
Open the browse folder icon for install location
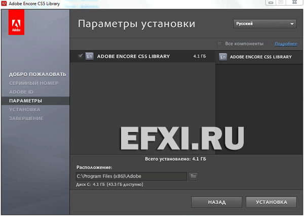click(x=194, y=177)
